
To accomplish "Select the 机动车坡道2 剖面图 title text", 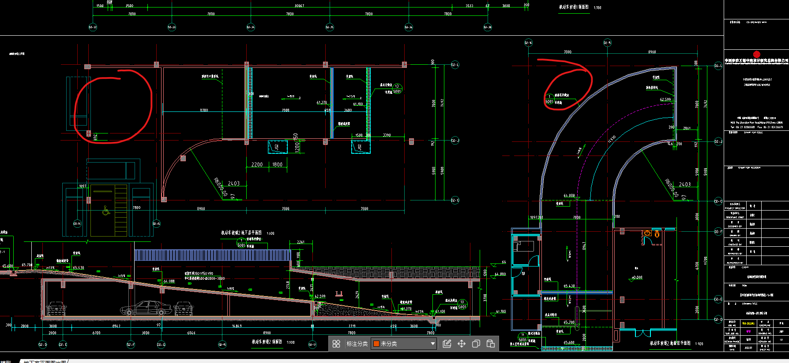I will coord(267,342).
